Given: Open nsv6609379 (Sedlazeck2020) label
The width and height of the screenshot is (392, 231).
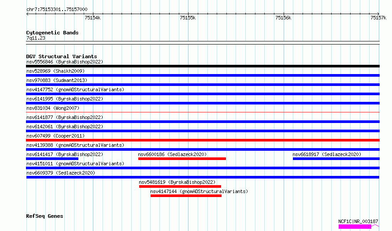Looking at the screenshot, I should pos(61,173).
